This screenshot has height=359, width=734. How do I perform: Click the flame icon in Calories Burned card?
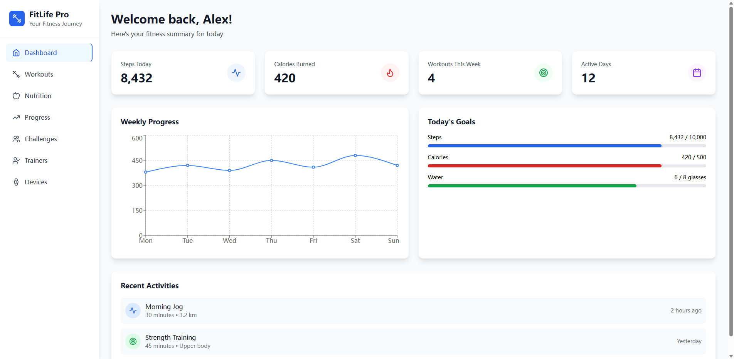click(390, 73)
